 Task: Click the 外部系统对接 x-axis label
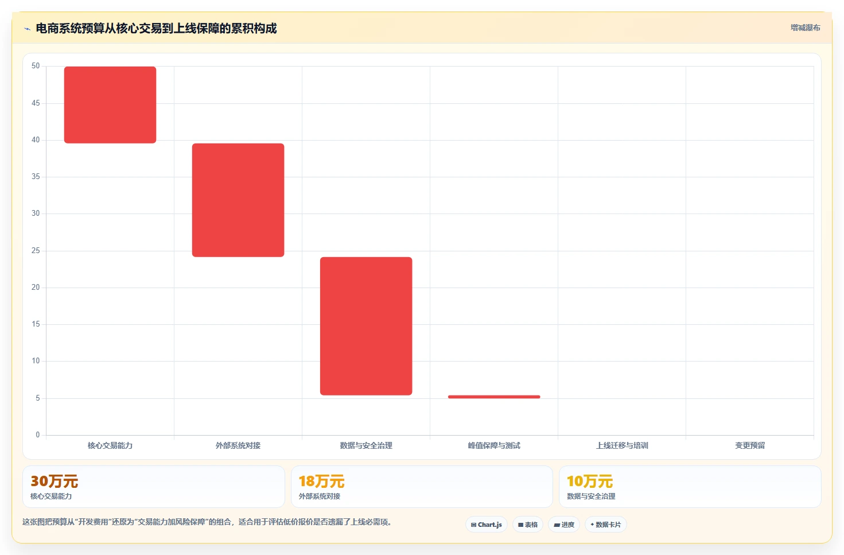click(x=238, y=445)
